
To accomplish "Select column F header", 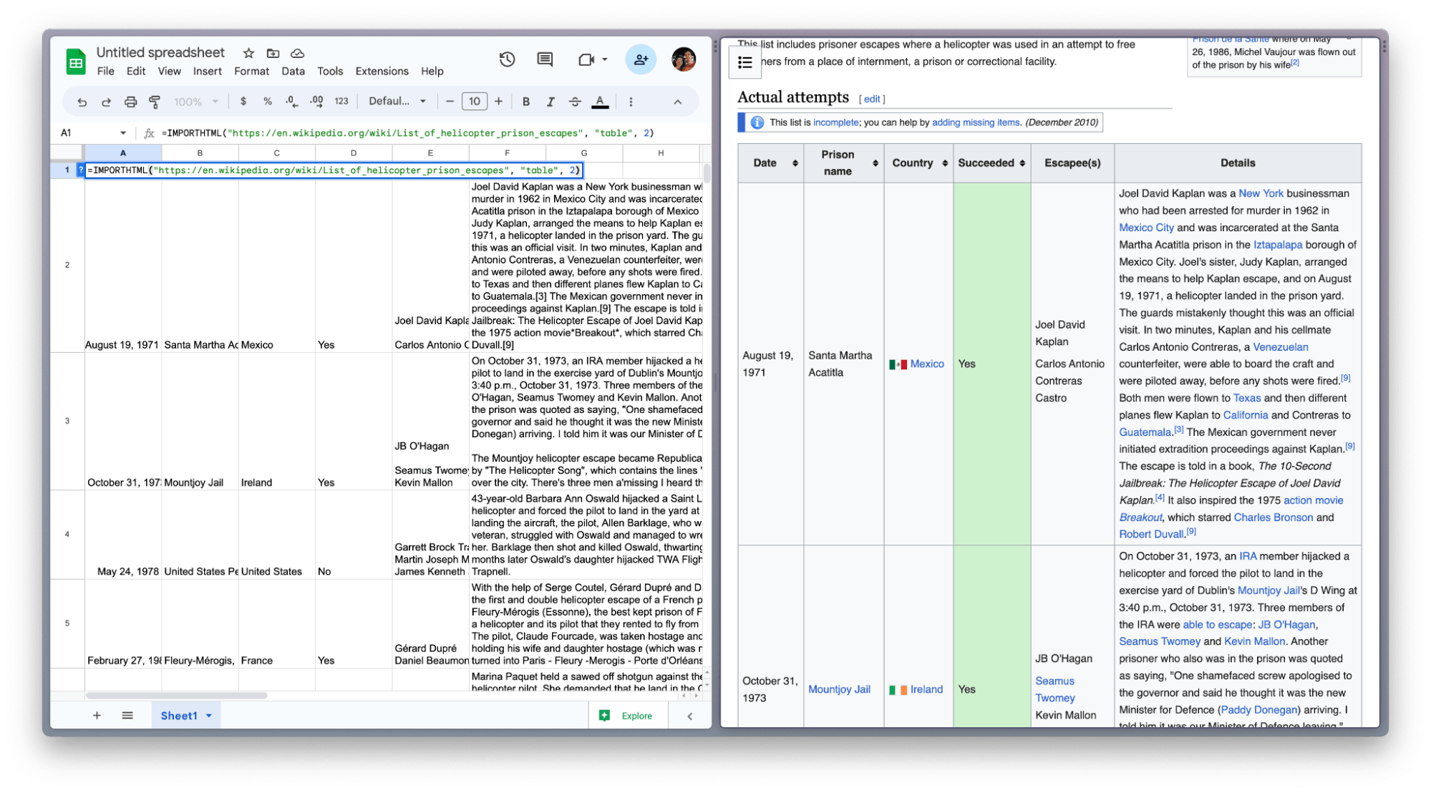I will point(507,153).
